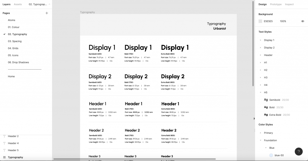The height and width of the screenshot is (161, 308).
Task: Open the help question mark button
Action: point(298,152)
